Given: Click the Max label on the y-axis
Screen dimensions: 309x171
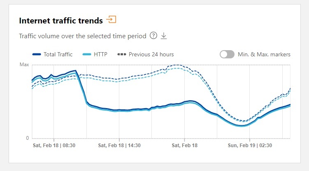Looking at the screenshot, I should tap(24, 65).
